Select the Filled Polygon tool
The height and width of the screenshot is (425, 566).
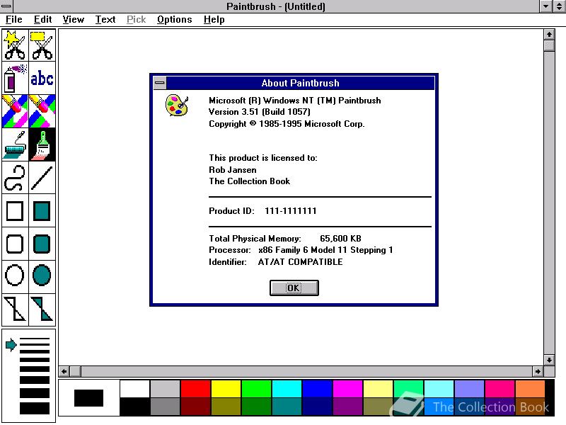click(42, 310)
